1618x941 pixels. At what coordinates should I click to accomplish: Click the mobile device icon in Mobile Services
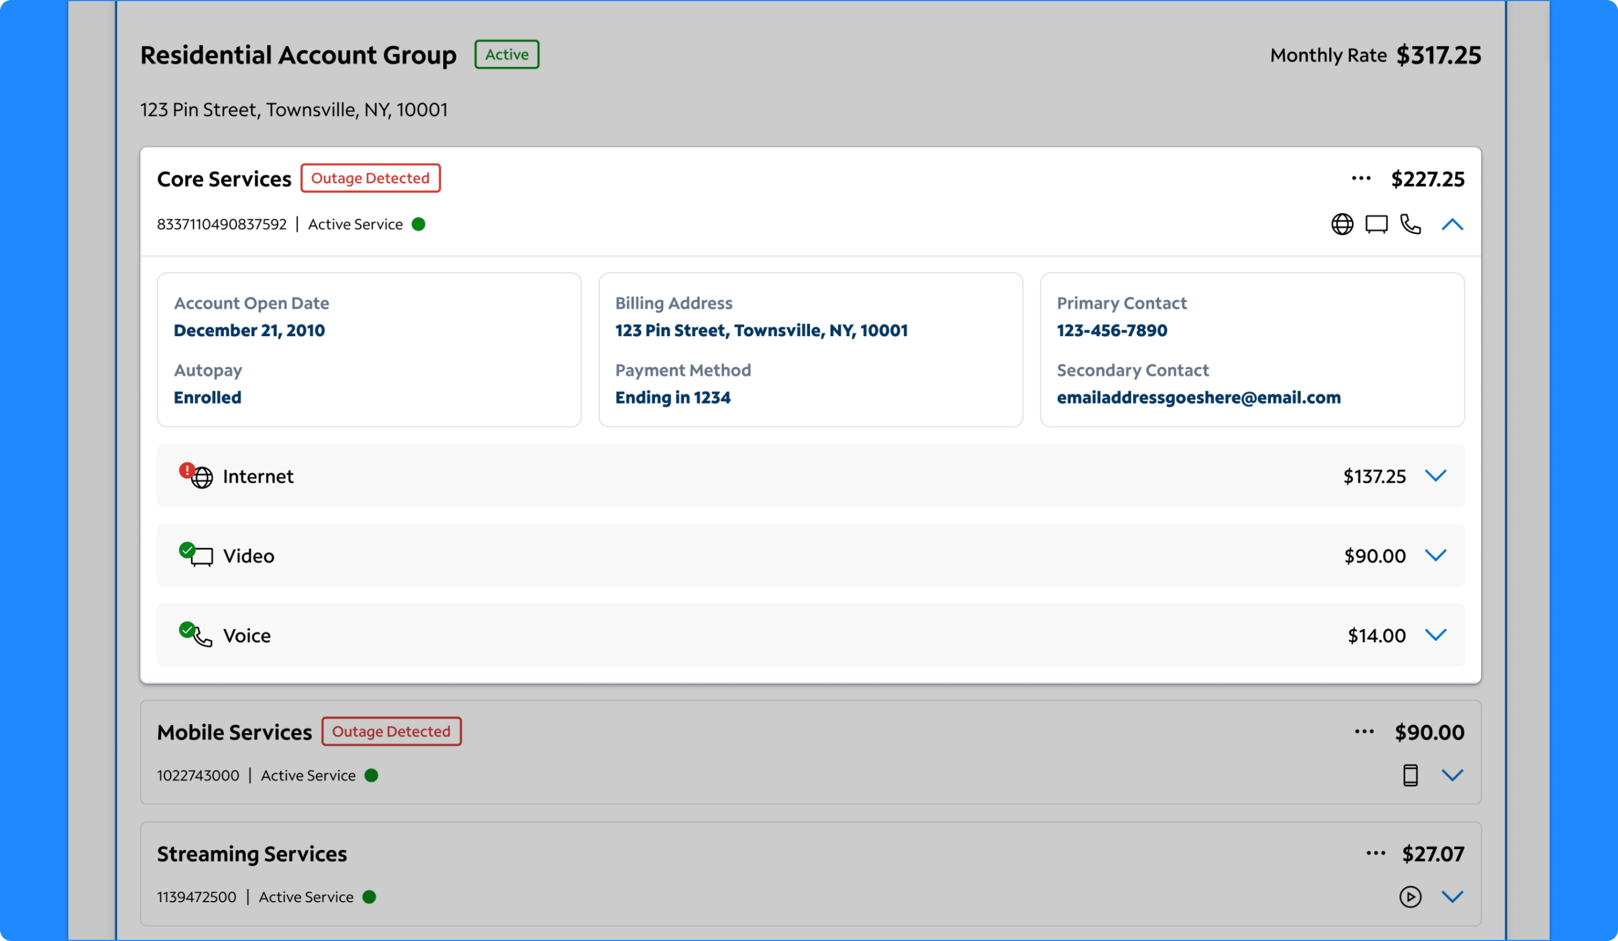point(1410,775)
